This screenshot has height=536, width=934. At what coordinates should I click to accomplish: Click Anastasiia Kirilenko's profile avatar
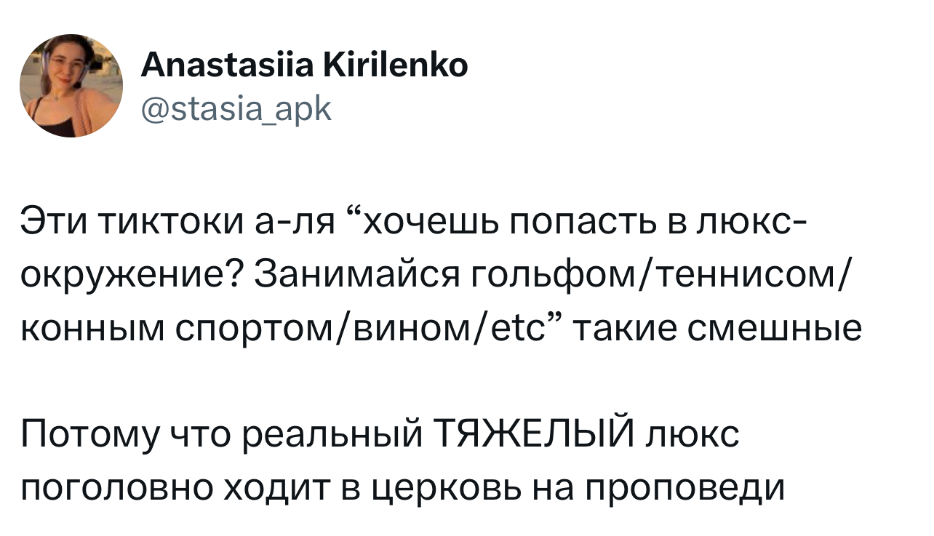(71, 86)
